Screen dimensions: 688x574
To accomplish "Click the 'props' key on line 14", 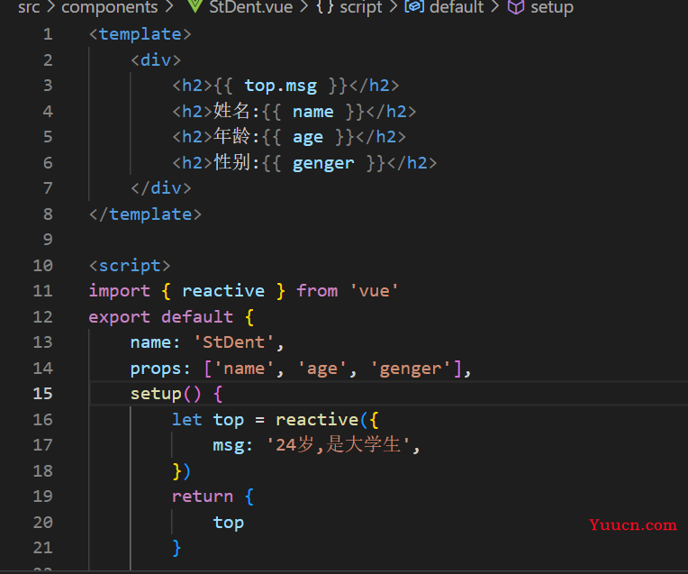I will coord(156,369).
